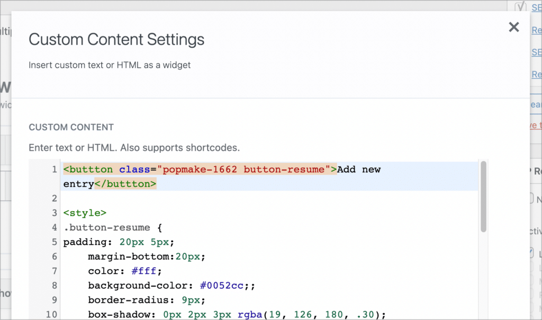The width and height of the screenshot is (542, 320).
Task: Close the Custom Content Settings dialog
Action: click(513, 27)
